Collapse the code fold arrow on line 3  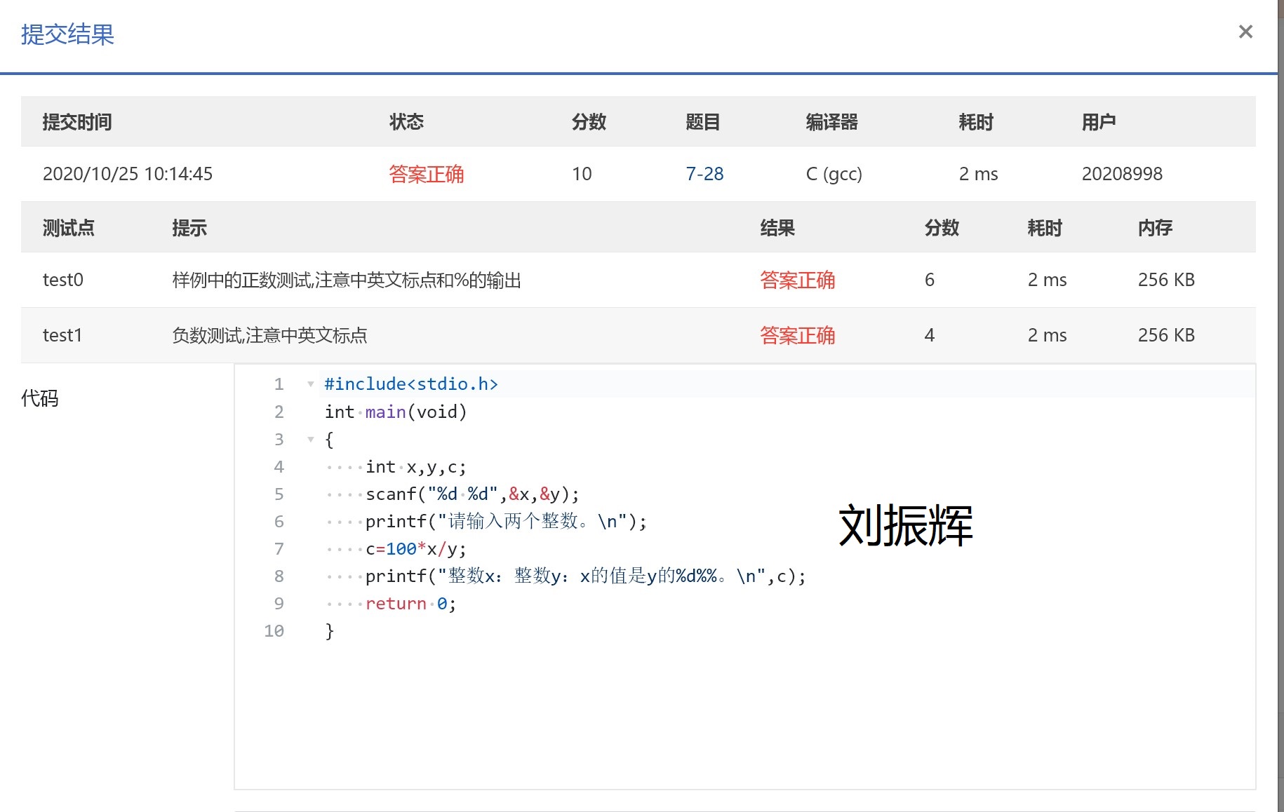[x=310, y=440]
